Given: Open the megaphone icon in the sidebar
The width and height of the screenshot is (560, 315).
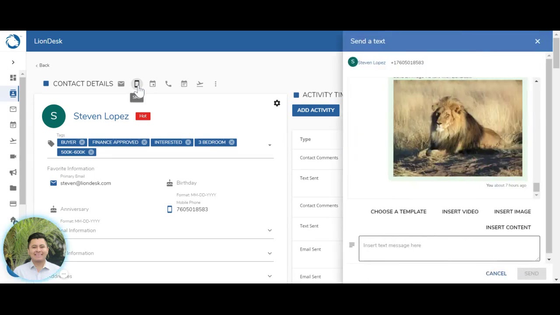Looking at the screenshot, I should pos(13,172).
